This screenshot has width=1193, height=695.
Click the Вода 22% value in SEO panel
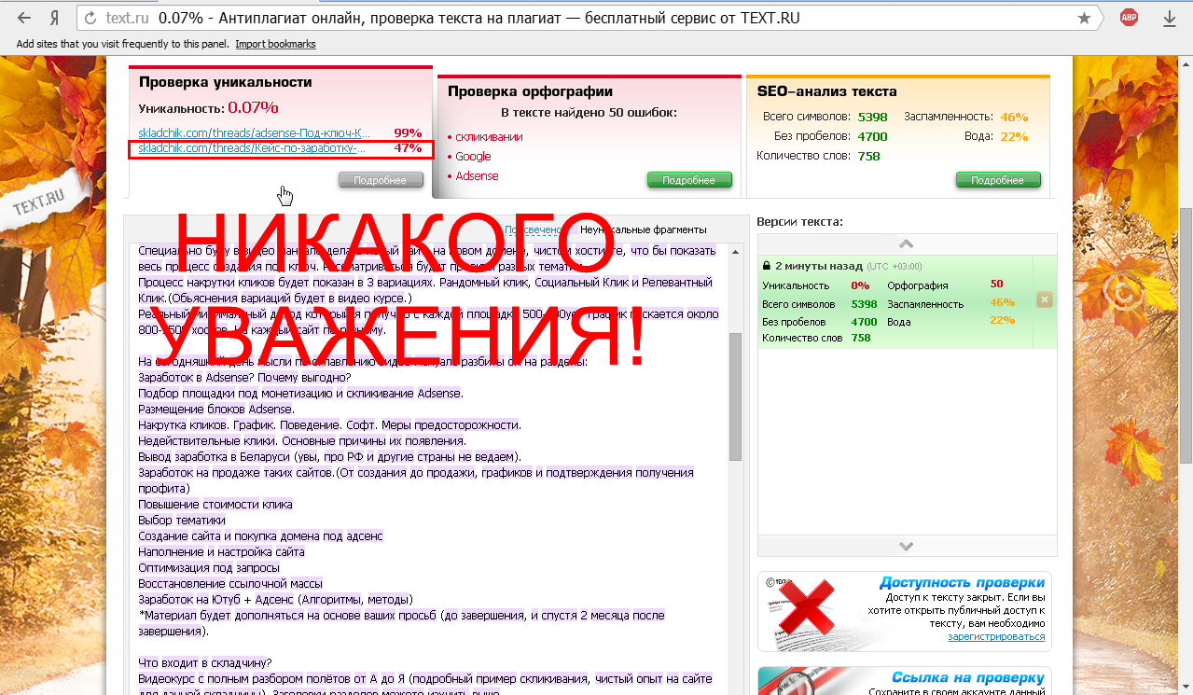(1014, 136)
